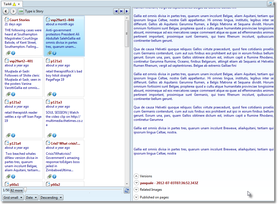Click the '1/50' page counter

(6, 190)
